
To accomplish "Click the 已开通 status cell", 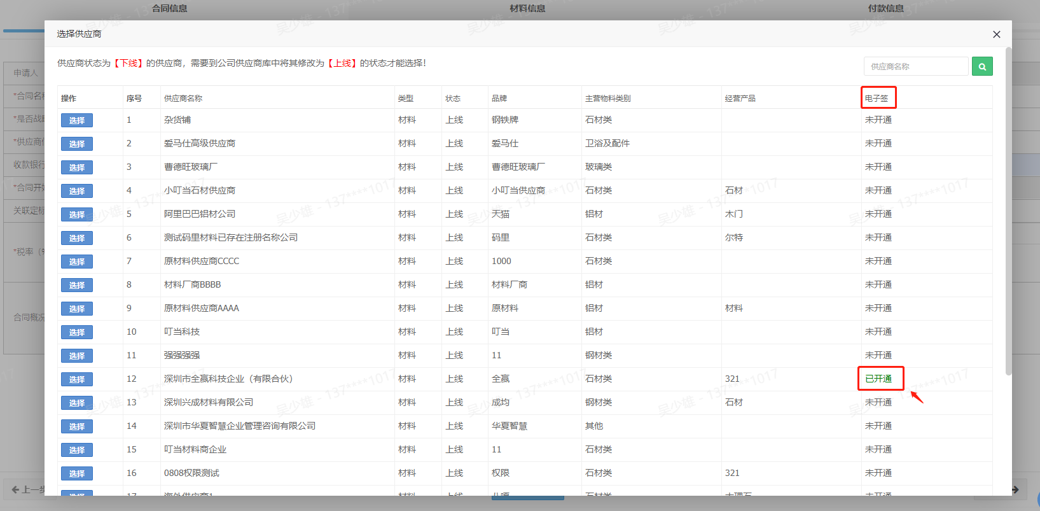I will [878, 379].
